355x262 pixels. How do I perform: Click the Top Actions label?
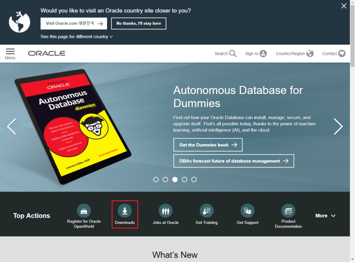coord(32,216)
